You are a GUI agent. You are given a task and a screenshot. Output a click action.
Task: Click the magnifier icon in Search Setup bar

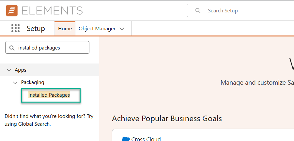click(x=198, y=11)
